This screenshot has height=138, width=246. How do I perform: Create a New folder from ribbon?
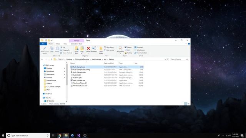point(101,50)
